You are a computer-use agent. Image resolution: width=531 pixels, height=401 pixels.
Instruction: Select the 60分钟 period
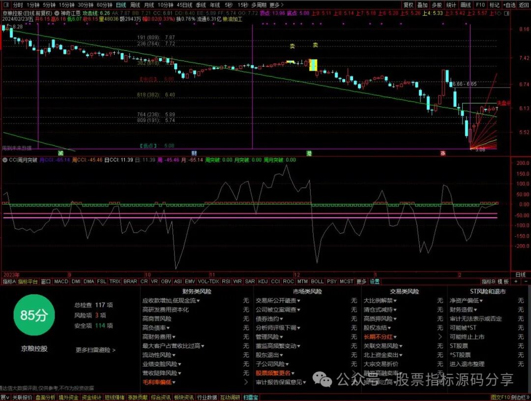click(x=104, y=5)
